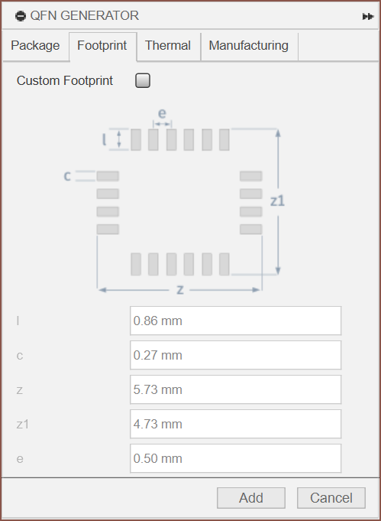Screen dimensions: 381x521
Task: Switch to the Package tab
Action: tap(35, 46)
